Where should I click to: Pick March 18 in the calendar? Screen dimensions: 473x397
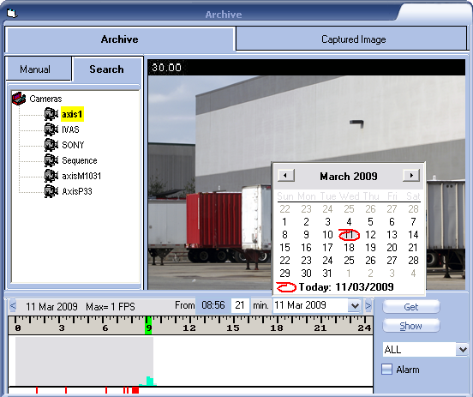tap(349, 248)
